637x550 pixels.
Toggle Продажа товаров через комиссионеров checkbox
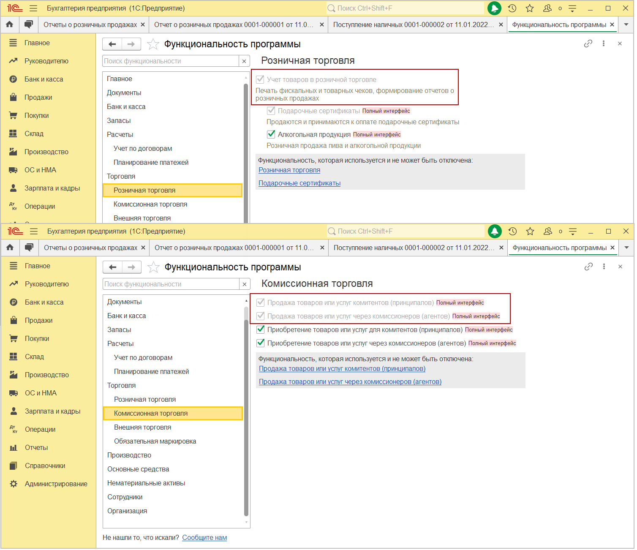point(261,316)
